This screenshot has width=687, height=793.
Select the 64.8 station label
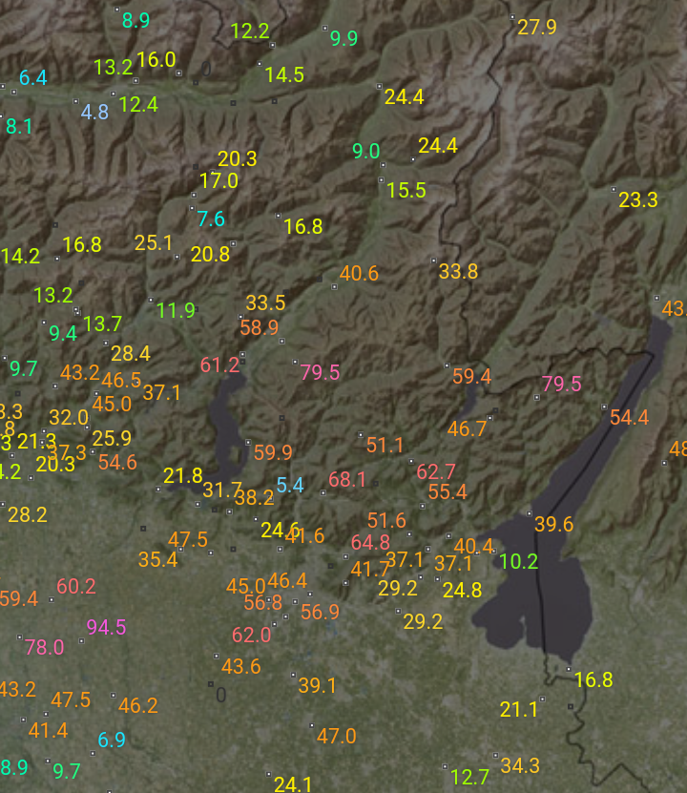(370, 542)
